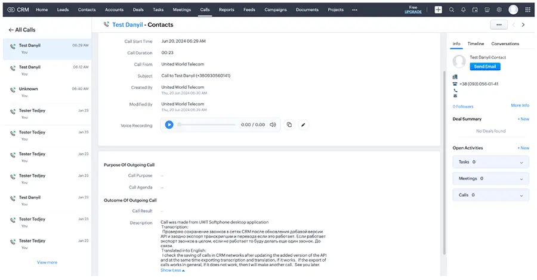Open Test Danyil call at 06:12 AM
The image size is (537, 280).
coord(47,70)
